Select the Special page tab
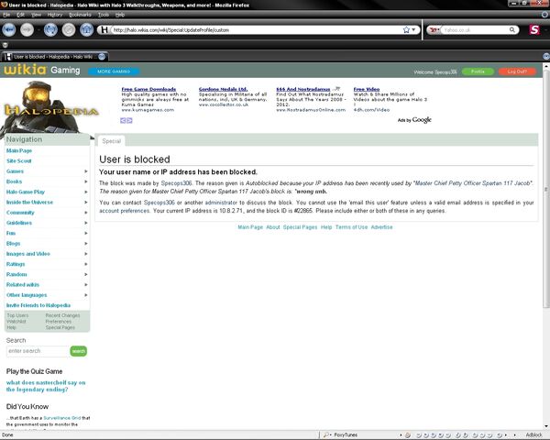 (x=111, y=141)
